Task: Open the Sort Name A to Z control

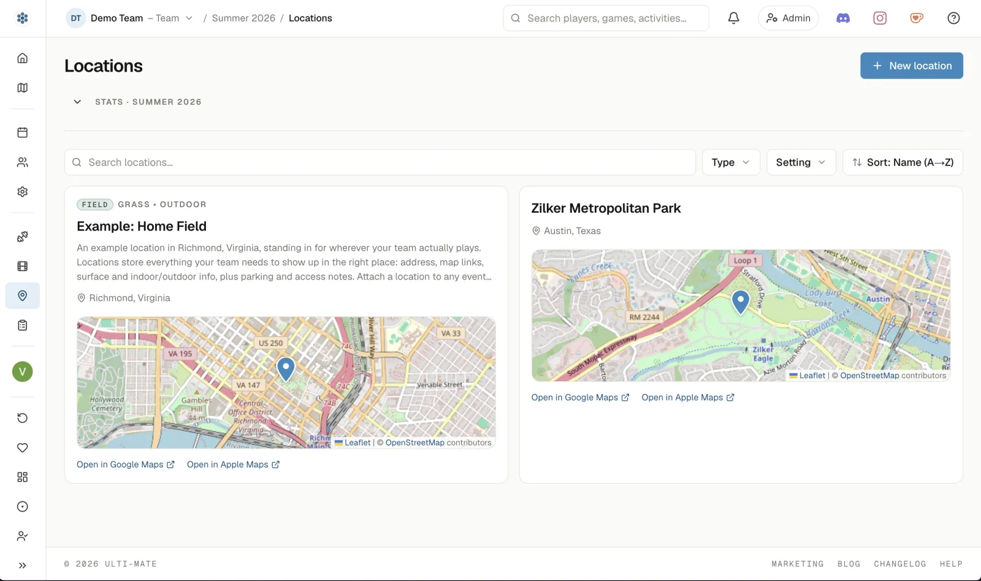Action: [x=903, y=162]
